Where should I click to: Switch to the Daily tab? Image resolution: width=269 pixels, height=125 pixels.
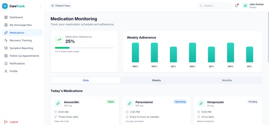86,80
